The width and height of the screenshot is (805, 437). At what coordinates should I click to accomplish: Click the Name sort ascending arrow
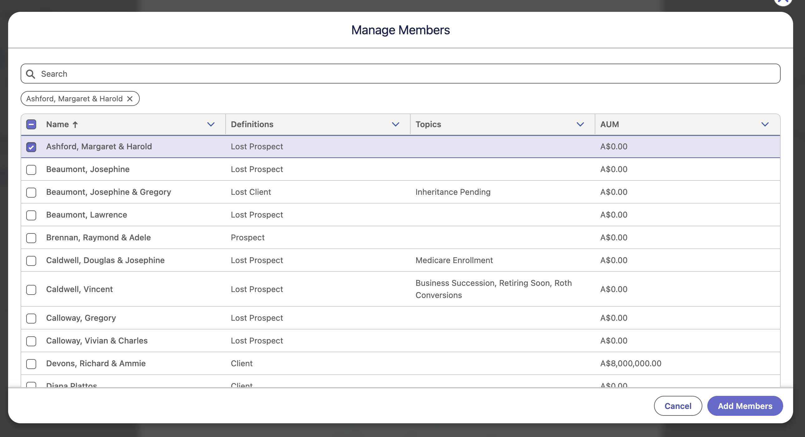tap(75, 125)
